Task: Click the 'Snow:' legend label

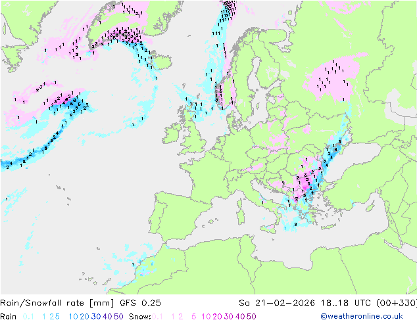Action: click(140, 317)
